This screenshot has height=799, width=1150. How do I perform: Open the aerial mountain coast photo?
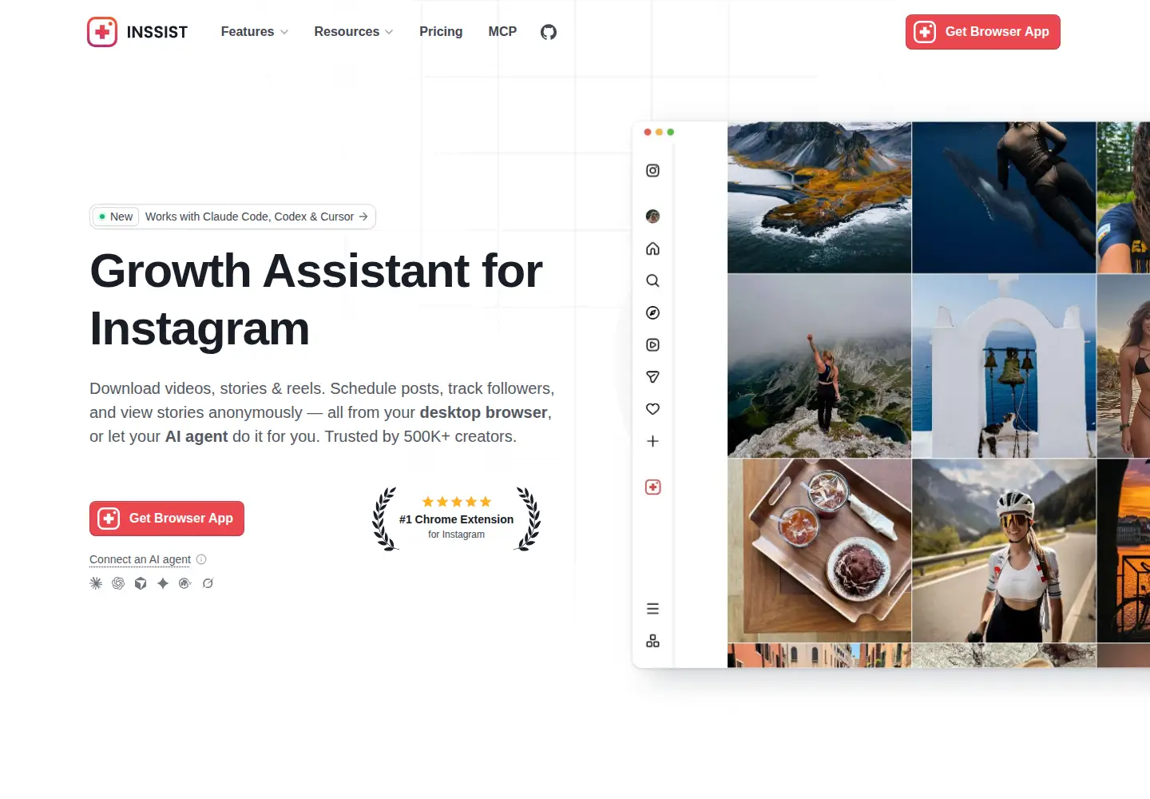[x=819, y=197]
